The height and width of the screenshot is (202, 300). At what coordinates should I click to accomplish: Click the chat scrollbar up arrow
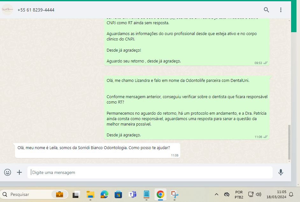pyautogui.click(x=289, y=20)
